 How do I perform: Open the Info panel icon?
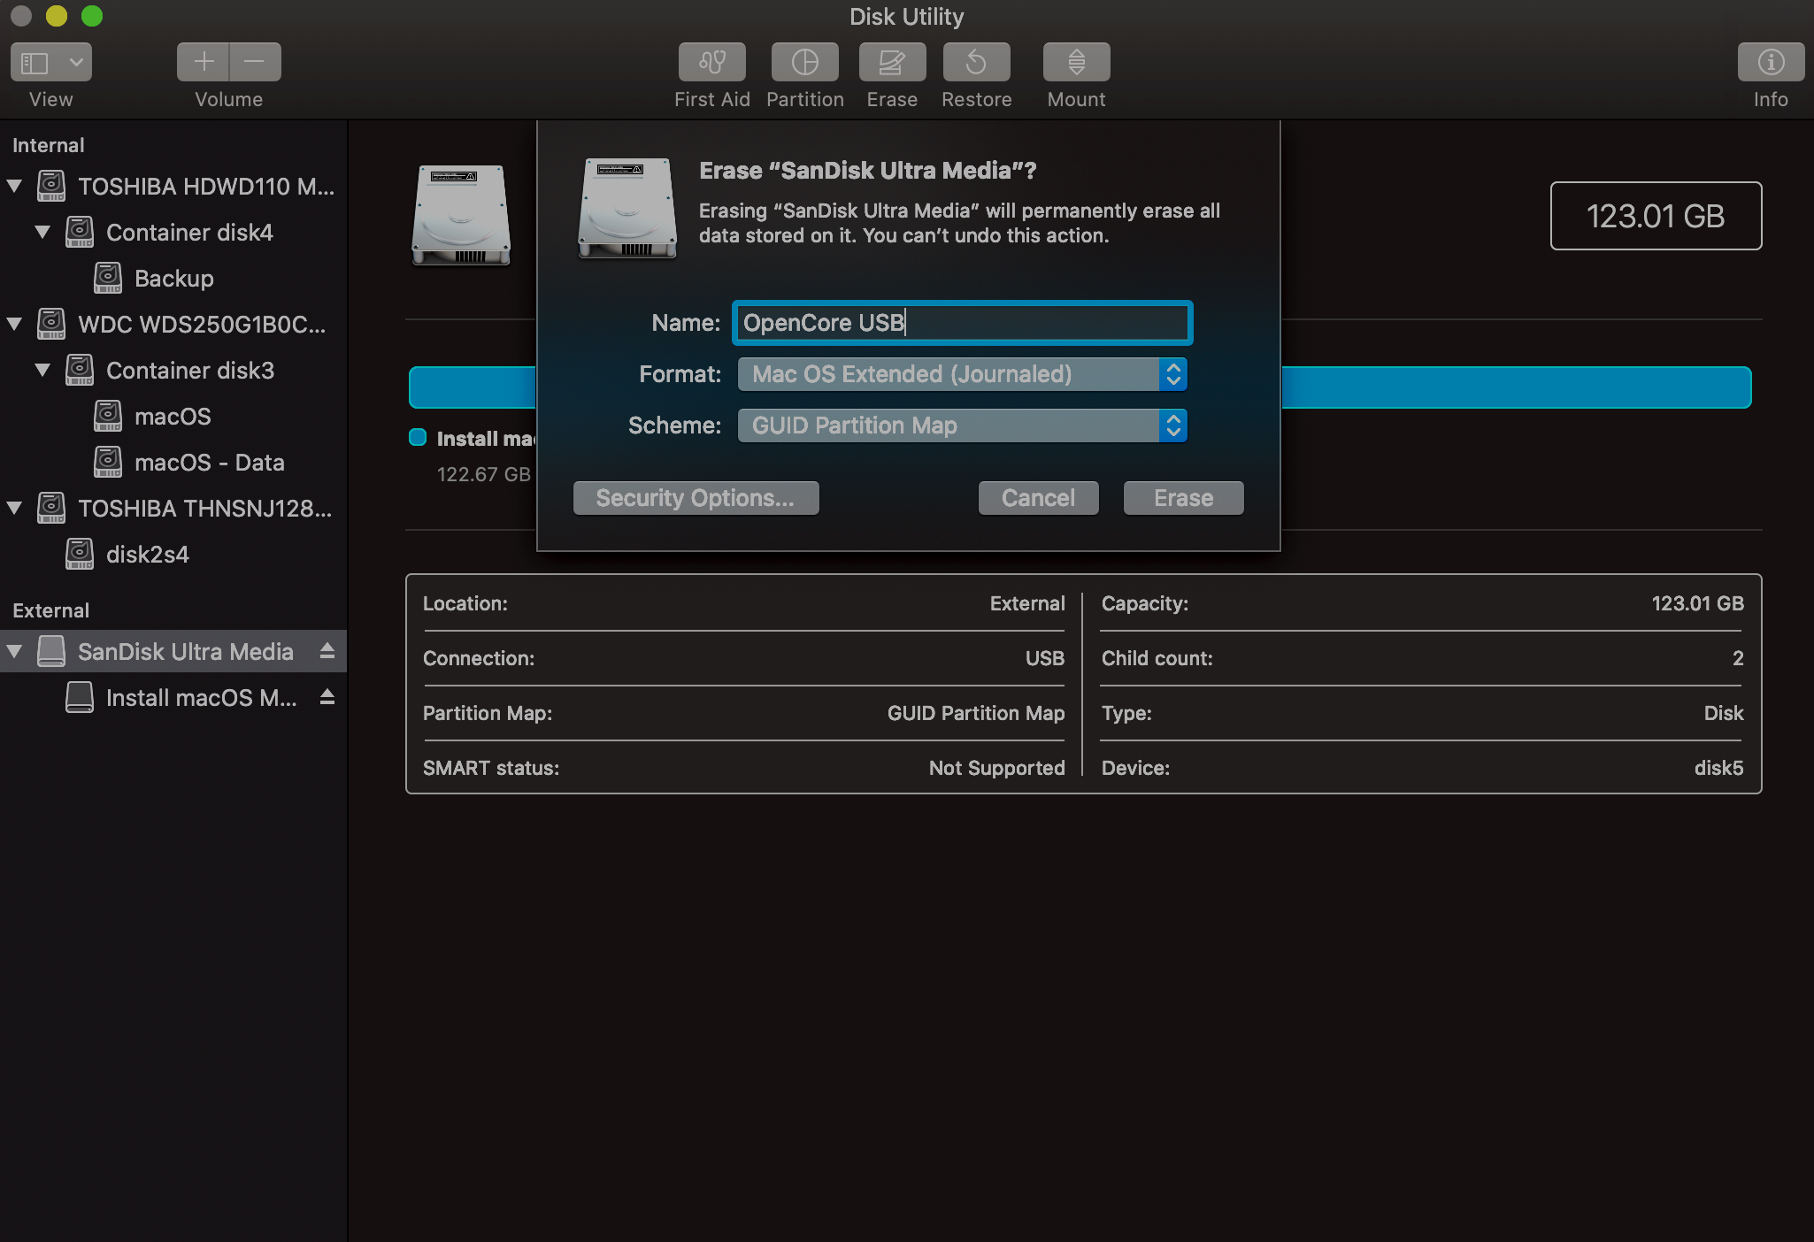tap(1770, 62)
